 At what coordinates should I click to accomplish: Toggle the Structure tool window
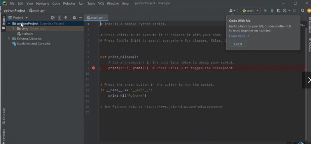point(3,116)
